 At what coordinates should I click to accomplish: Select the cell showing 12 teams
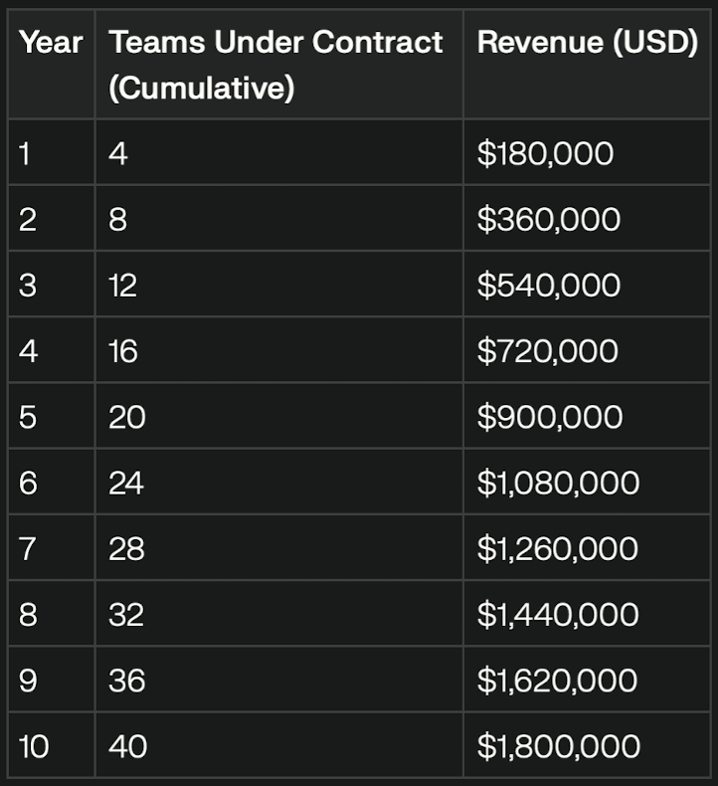pyautogui.click(x=122, y=286)
